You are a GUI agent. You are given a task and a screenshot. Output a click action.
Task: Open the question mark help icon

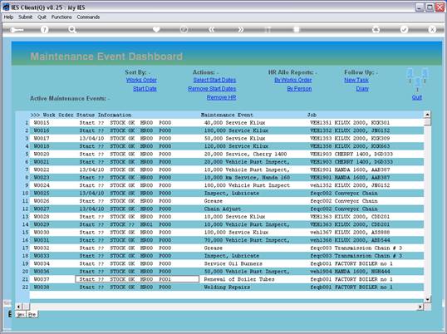coord(44,29)
